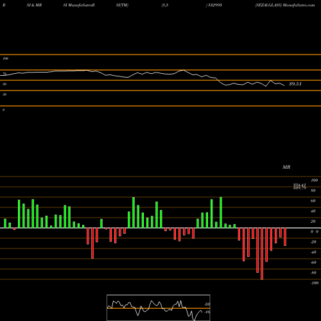
Task: Click the 40 label on MR axis
Action: (x=313, y=211)
